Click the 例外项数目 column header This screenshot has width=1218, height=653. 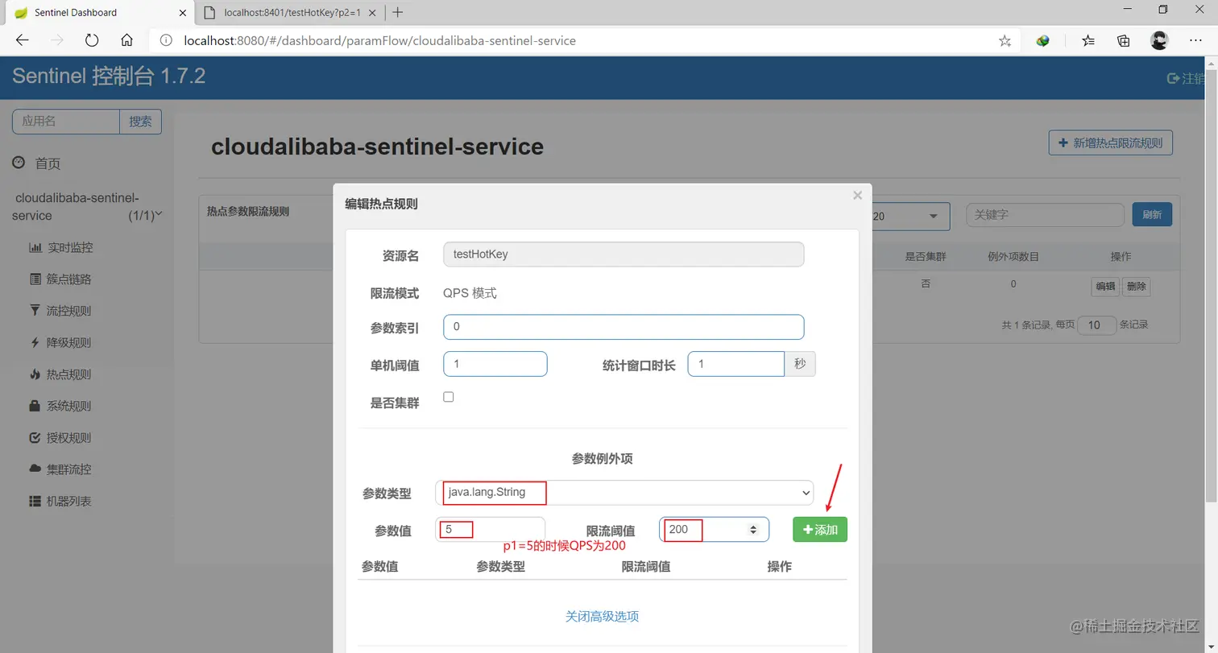tap(1013, 257)
